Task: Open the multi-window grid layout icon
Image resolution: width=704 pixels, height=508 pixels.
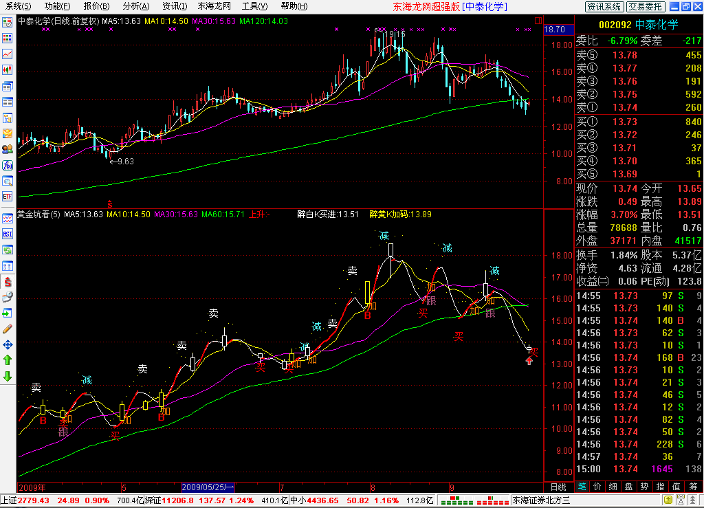Action: [7, 265]
